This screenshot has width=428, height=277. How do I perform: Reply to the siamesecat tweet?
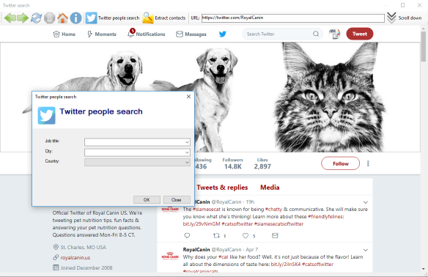pos(187,235)
